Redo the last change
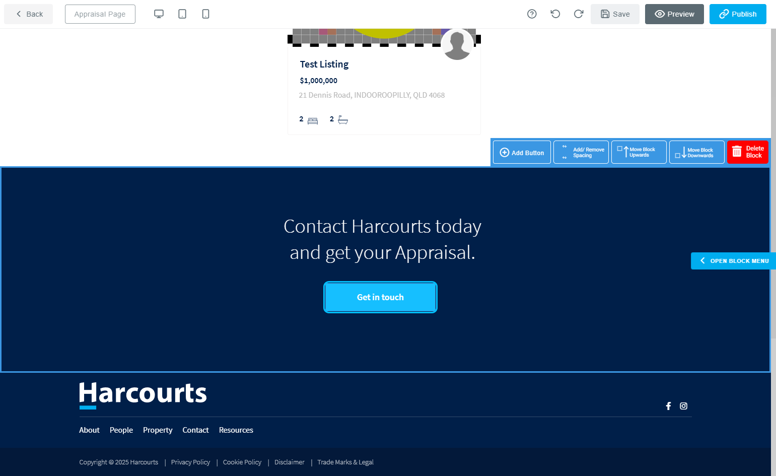 pyautogui.click(x=579, y=14)
